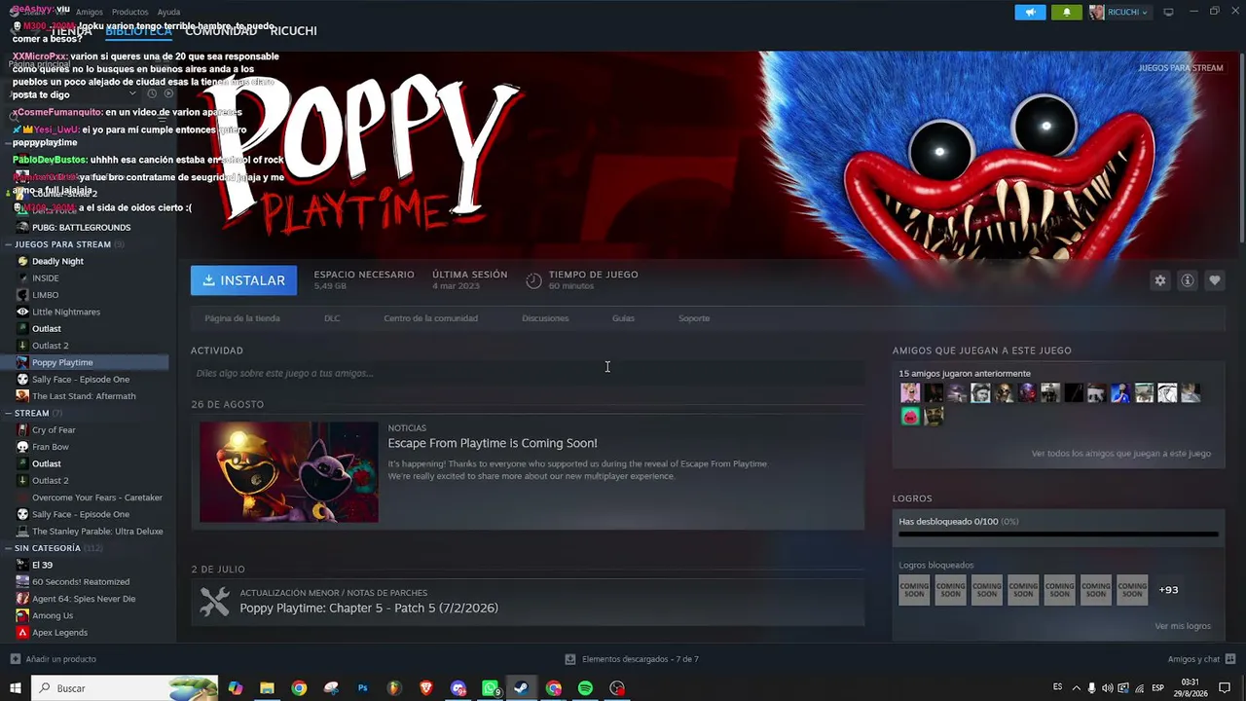Open the Amigos menu
The width and height of the screenshot is (1246, 701).
click(x=90, y=12)
